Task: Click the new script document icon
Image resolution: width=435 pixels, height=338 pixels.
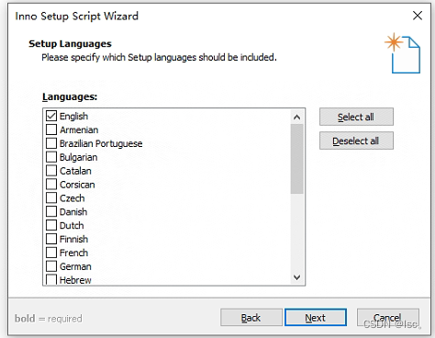Action: tap(403, 53)
